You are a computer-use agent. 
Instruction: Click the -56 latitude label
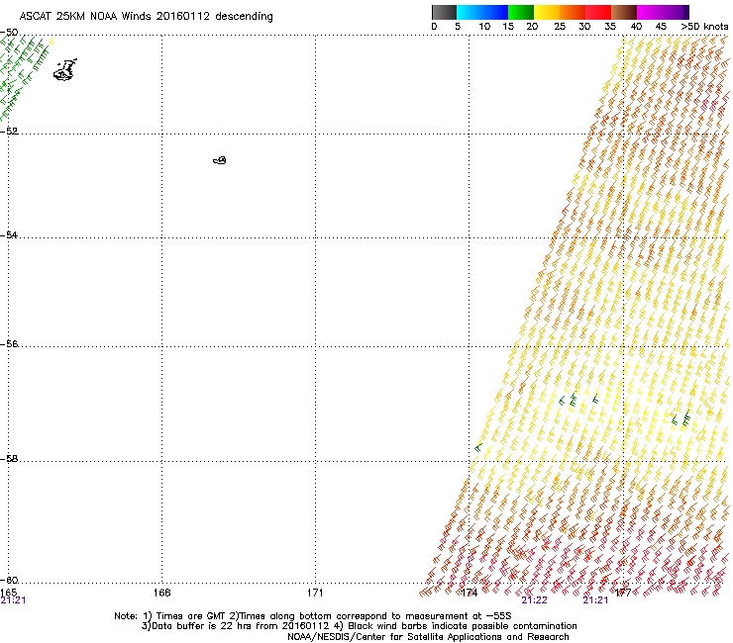click(9, 343)
